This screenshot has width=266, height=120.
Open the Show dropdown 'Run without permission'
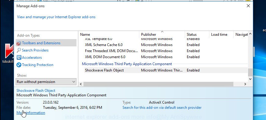point(46,82)
